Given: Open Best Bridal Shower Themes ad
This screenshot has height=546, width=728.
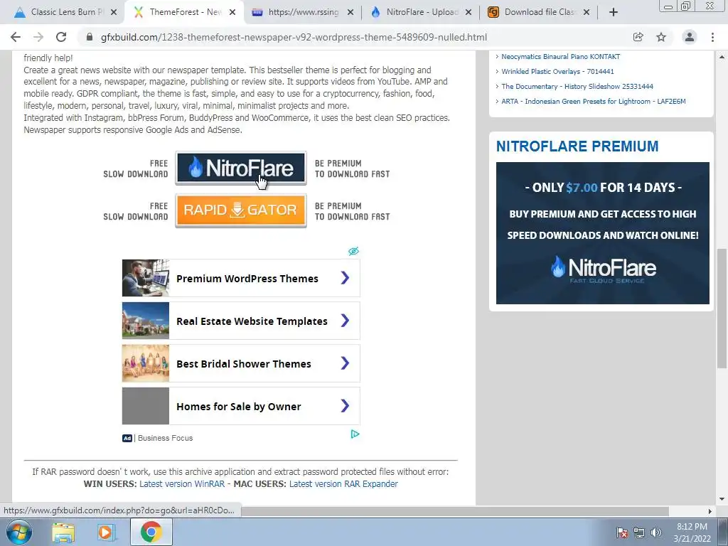Looking at the screenshot, I should pos(241,363).
